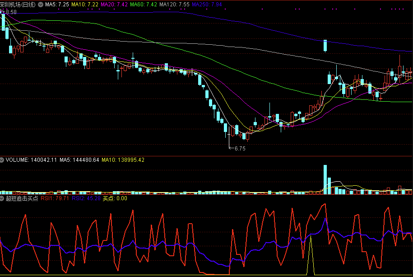Select volume panel MA10: 138995.42 label
This screenshot has height=277, width=413.
point(123,160)
